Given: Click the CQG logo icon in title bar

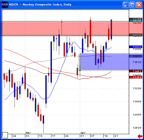Looking at the screenshot, I should [x=5, y=5].
